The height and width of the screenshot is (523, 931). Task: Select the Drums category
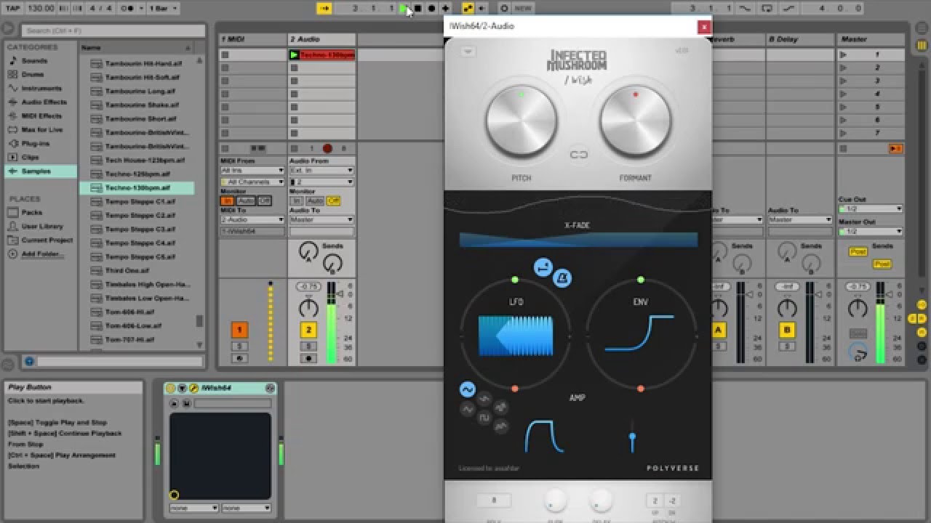tap(33, 75)
